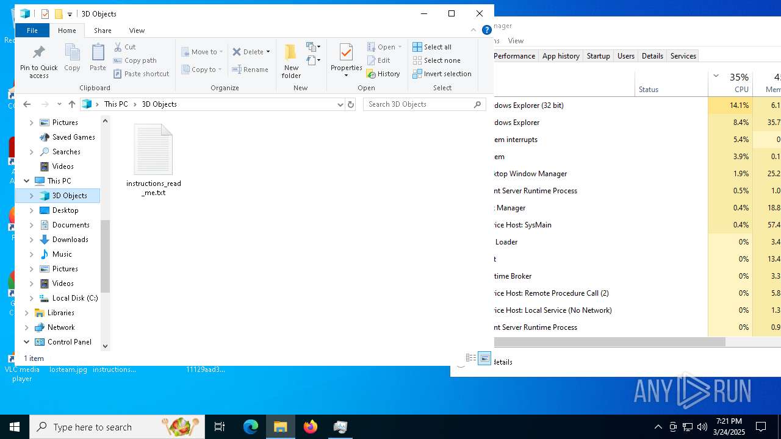
Task: Switch to details view icon
Action: click(471, 358)
